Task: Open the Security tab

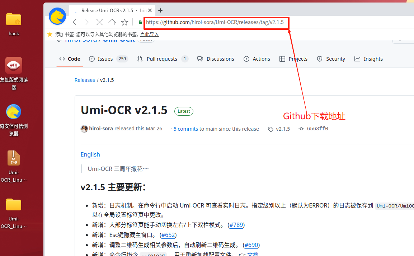Action: (331, 59)
